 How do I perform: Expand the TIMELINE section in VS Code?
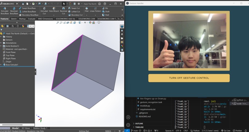tap(138, 127)
